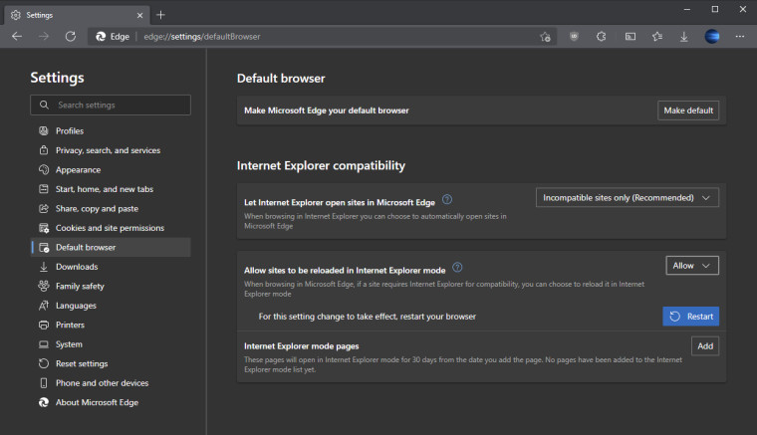Select Appearance in the settings sidebar
The image size is (757, 435).
click(x=78, y=170)
